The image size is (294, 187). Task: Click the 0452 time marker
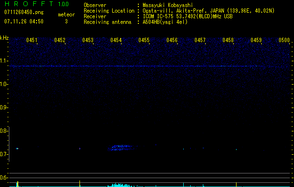(x=60, y=40)
